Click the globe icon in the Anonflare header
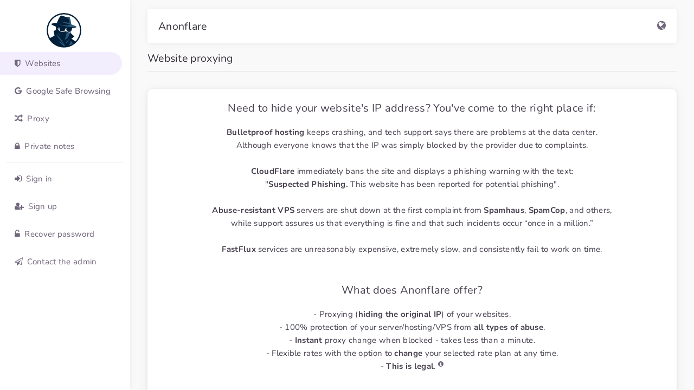 pyautogui.click(x=661, y=25)
